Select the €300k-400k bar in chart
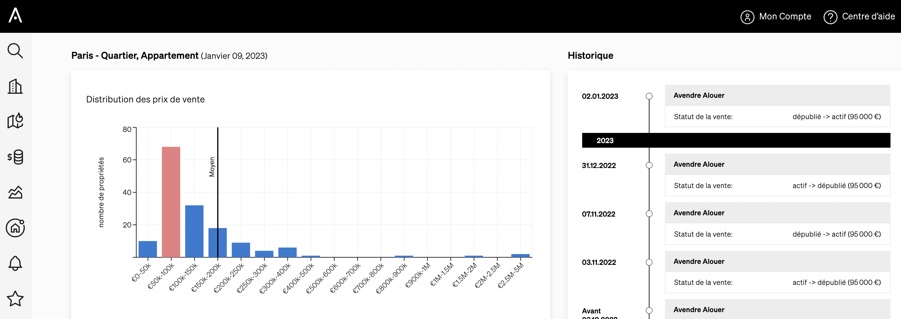Image resolution: width=901 pixels, height=319 pixels. 288,252
